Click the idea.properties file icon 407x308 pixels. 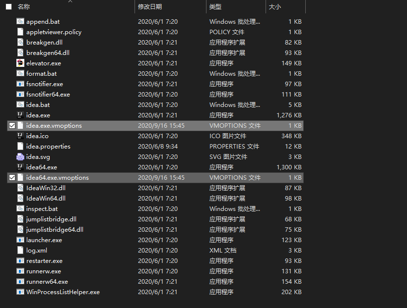20,147
